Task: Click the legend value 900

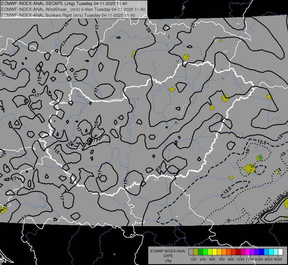Action: [231, 259]
